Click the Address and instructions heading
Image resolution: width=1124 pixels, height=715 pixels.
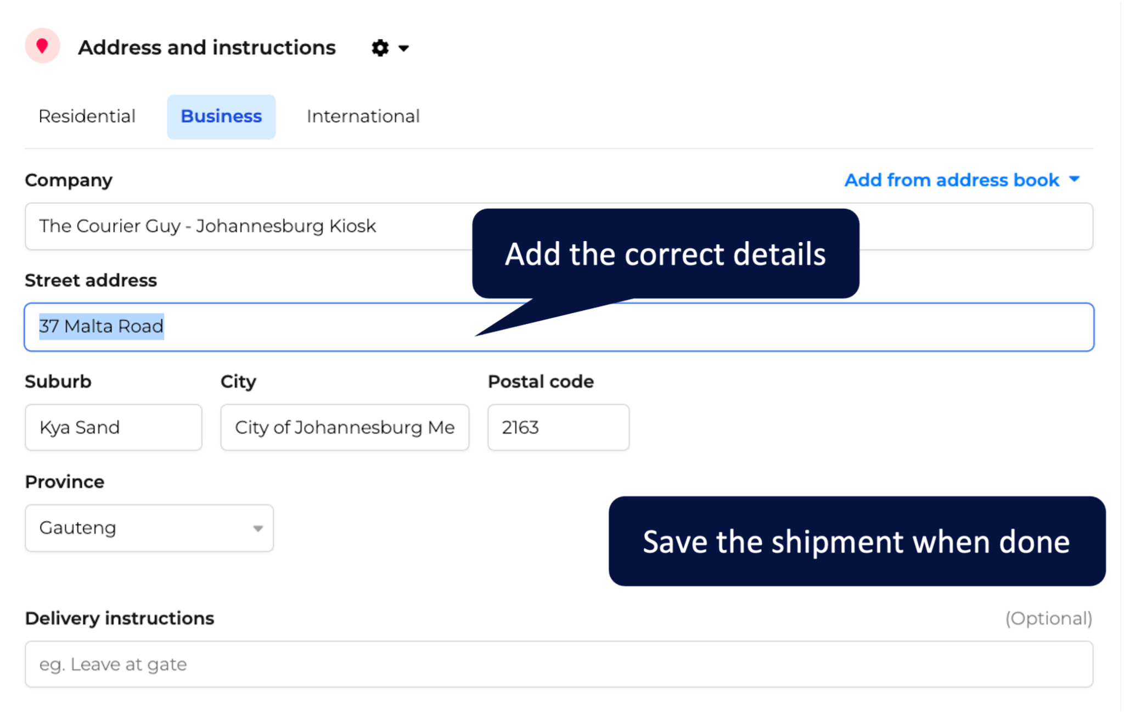tap(206, 48)
